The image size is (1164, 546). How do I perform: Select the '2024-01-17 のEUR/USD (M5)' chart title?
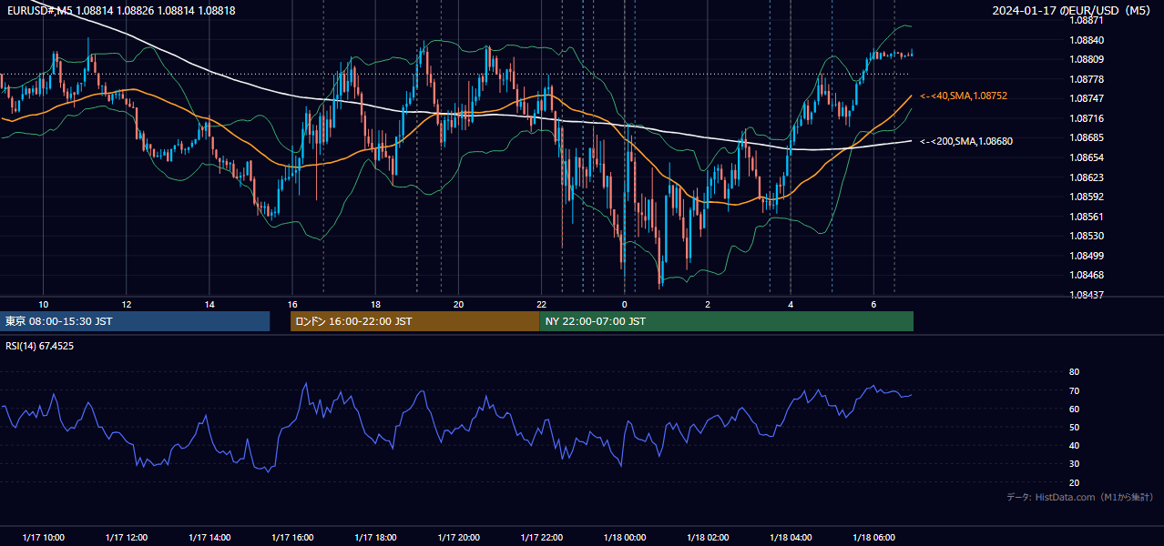point(1072,11)
